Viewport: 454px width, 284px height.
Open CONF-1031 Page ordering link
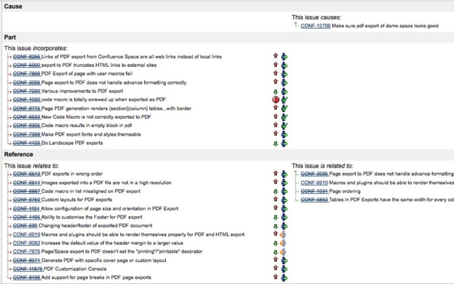coord(314,191)
